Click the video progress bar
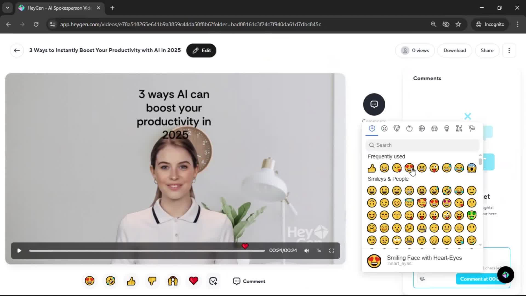This screenshot has width=526, height=296. pos(147,251)
